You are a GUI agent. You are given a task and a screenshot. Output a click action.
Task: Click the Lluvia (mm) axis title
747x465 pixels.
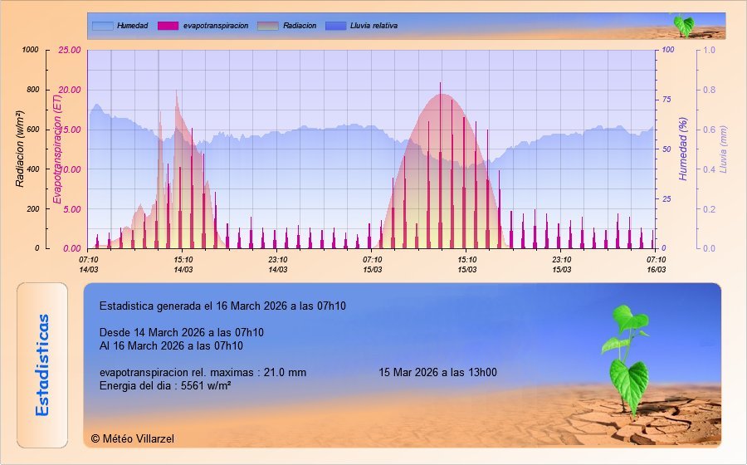click(x=723, y=149)
